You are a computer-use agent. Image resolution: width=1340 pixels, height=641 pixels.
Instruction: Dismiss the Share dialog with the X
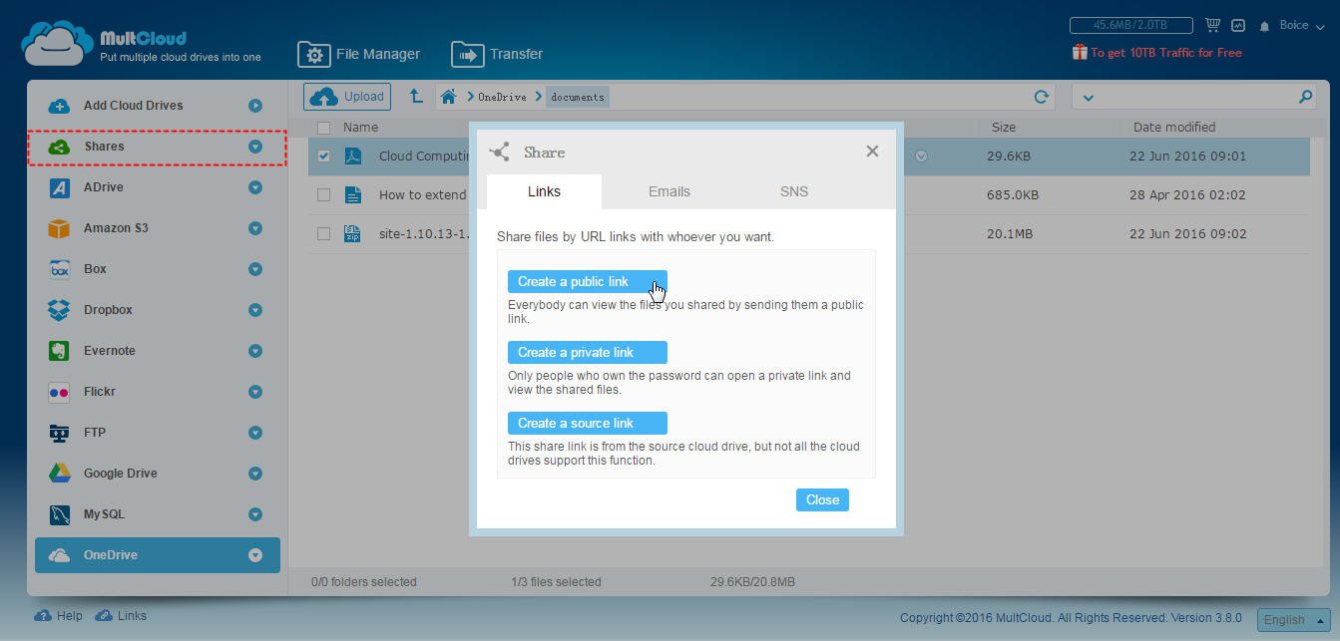coord(872,152)
